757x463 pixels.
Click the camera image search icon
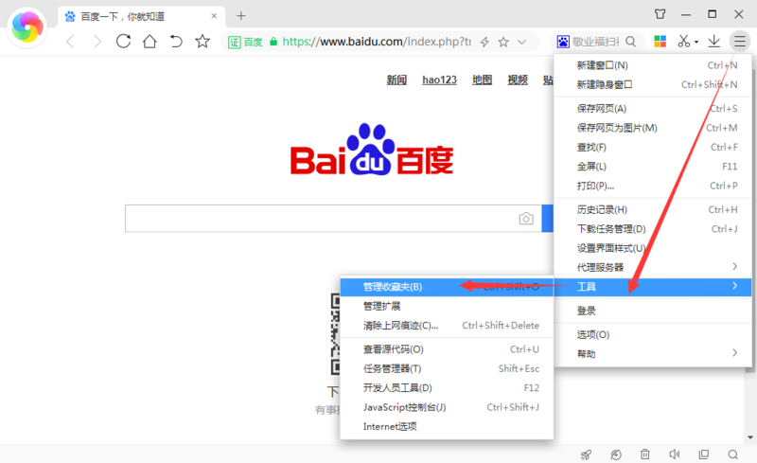point(526,219)
